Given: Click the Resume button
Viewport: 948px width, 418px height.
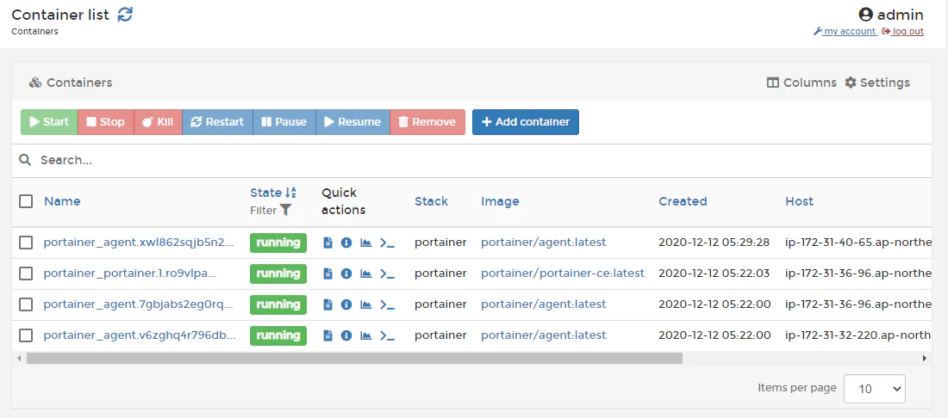Looking at the screenshot, I should [x=352, y=122].
